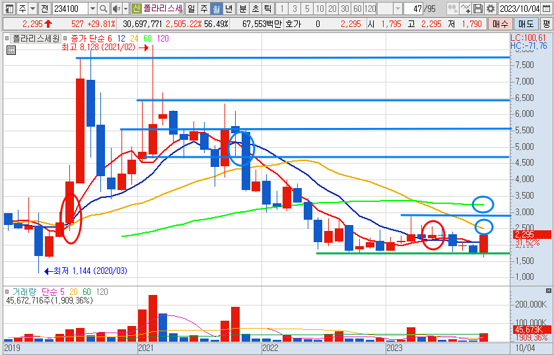Click the volume value 30,697,771
This screenshot has height=355, width=554.
(x=143, y=24)
